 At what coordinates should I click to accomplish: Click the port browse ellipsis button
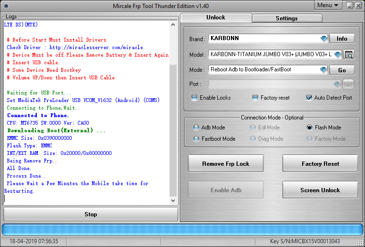(x=348, y=84)
